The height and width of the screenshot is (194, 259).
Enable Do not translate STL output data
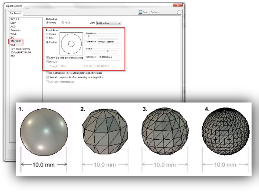48,73
